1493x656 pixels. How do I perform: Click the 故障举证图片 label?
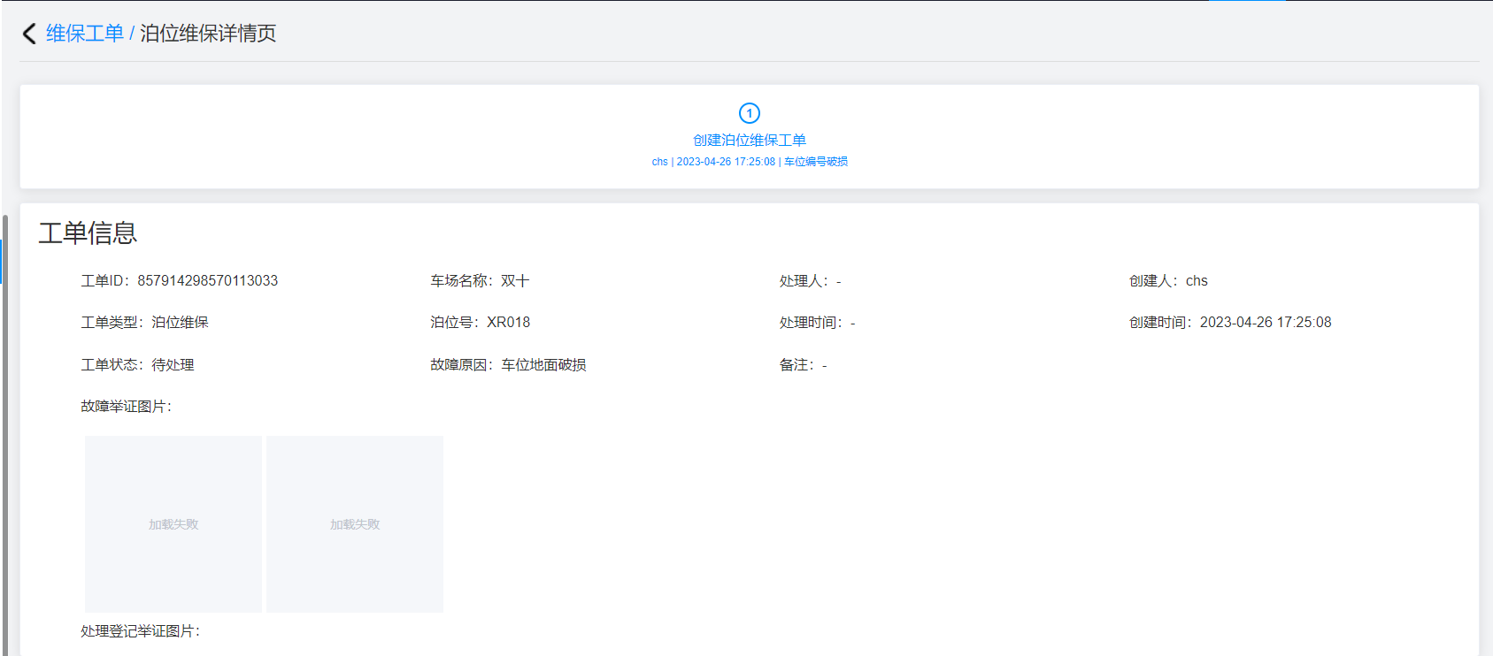126,407
